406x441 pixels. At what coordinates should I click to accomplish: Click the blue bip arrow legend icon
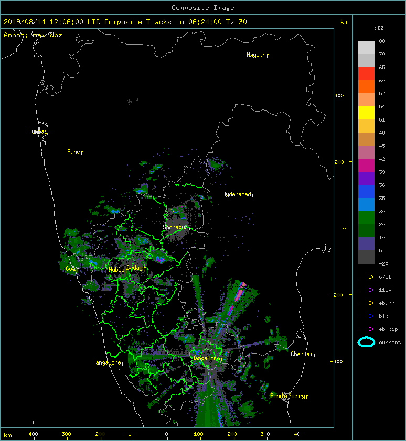[x=366, y=316]
